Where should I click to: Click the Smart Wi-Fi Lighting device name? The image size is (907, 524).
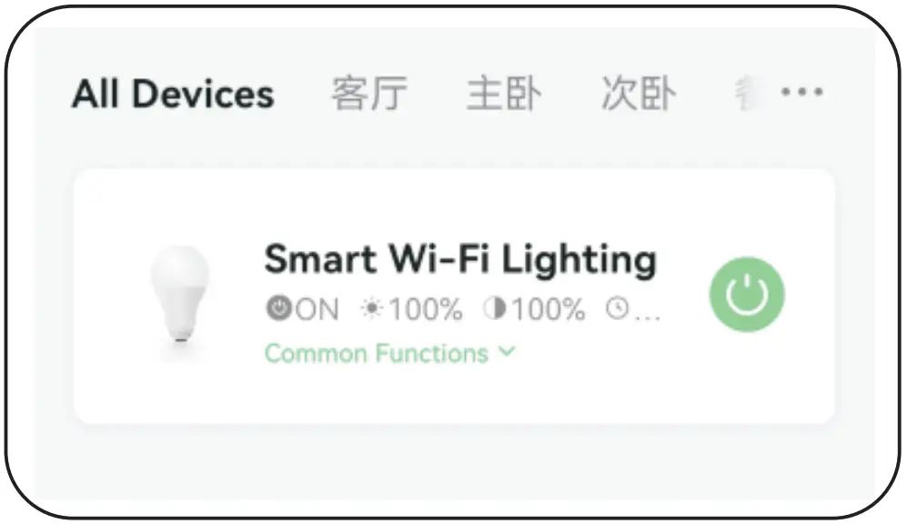(x=459, y=259)
